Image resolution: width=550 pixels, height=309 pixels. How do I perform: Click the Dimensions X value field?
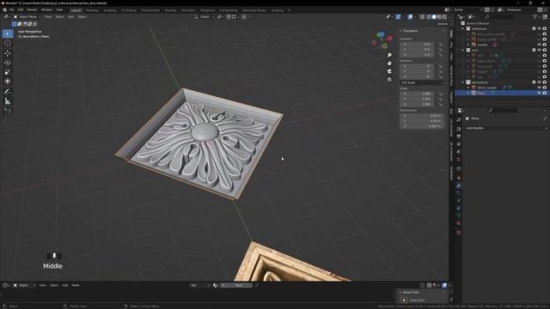[x=421, y=115]
